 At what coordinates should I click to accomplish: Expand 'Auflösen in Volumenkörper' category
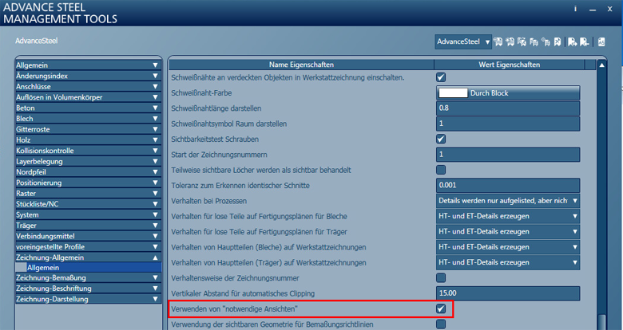88,97
